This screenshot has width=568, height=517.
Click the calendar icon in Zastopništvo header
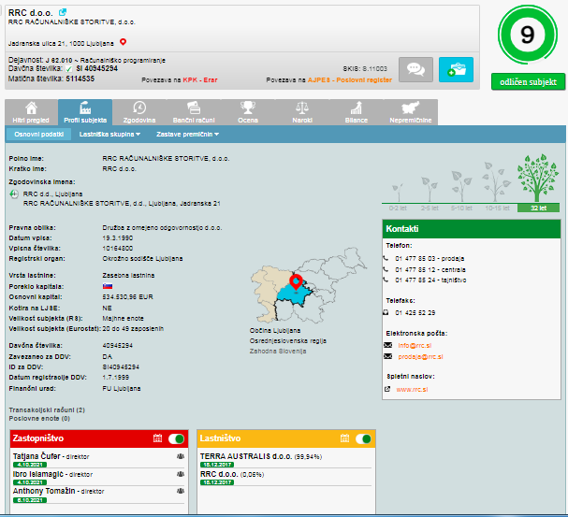(x=157, y=438)
